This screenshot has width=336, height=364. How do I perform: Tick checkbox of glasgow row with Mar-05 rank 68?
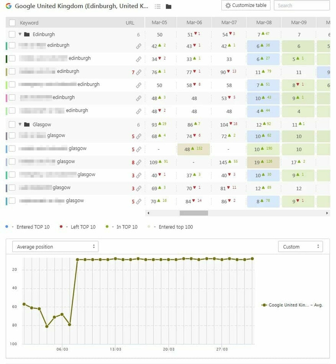click(x=12, y=135)
